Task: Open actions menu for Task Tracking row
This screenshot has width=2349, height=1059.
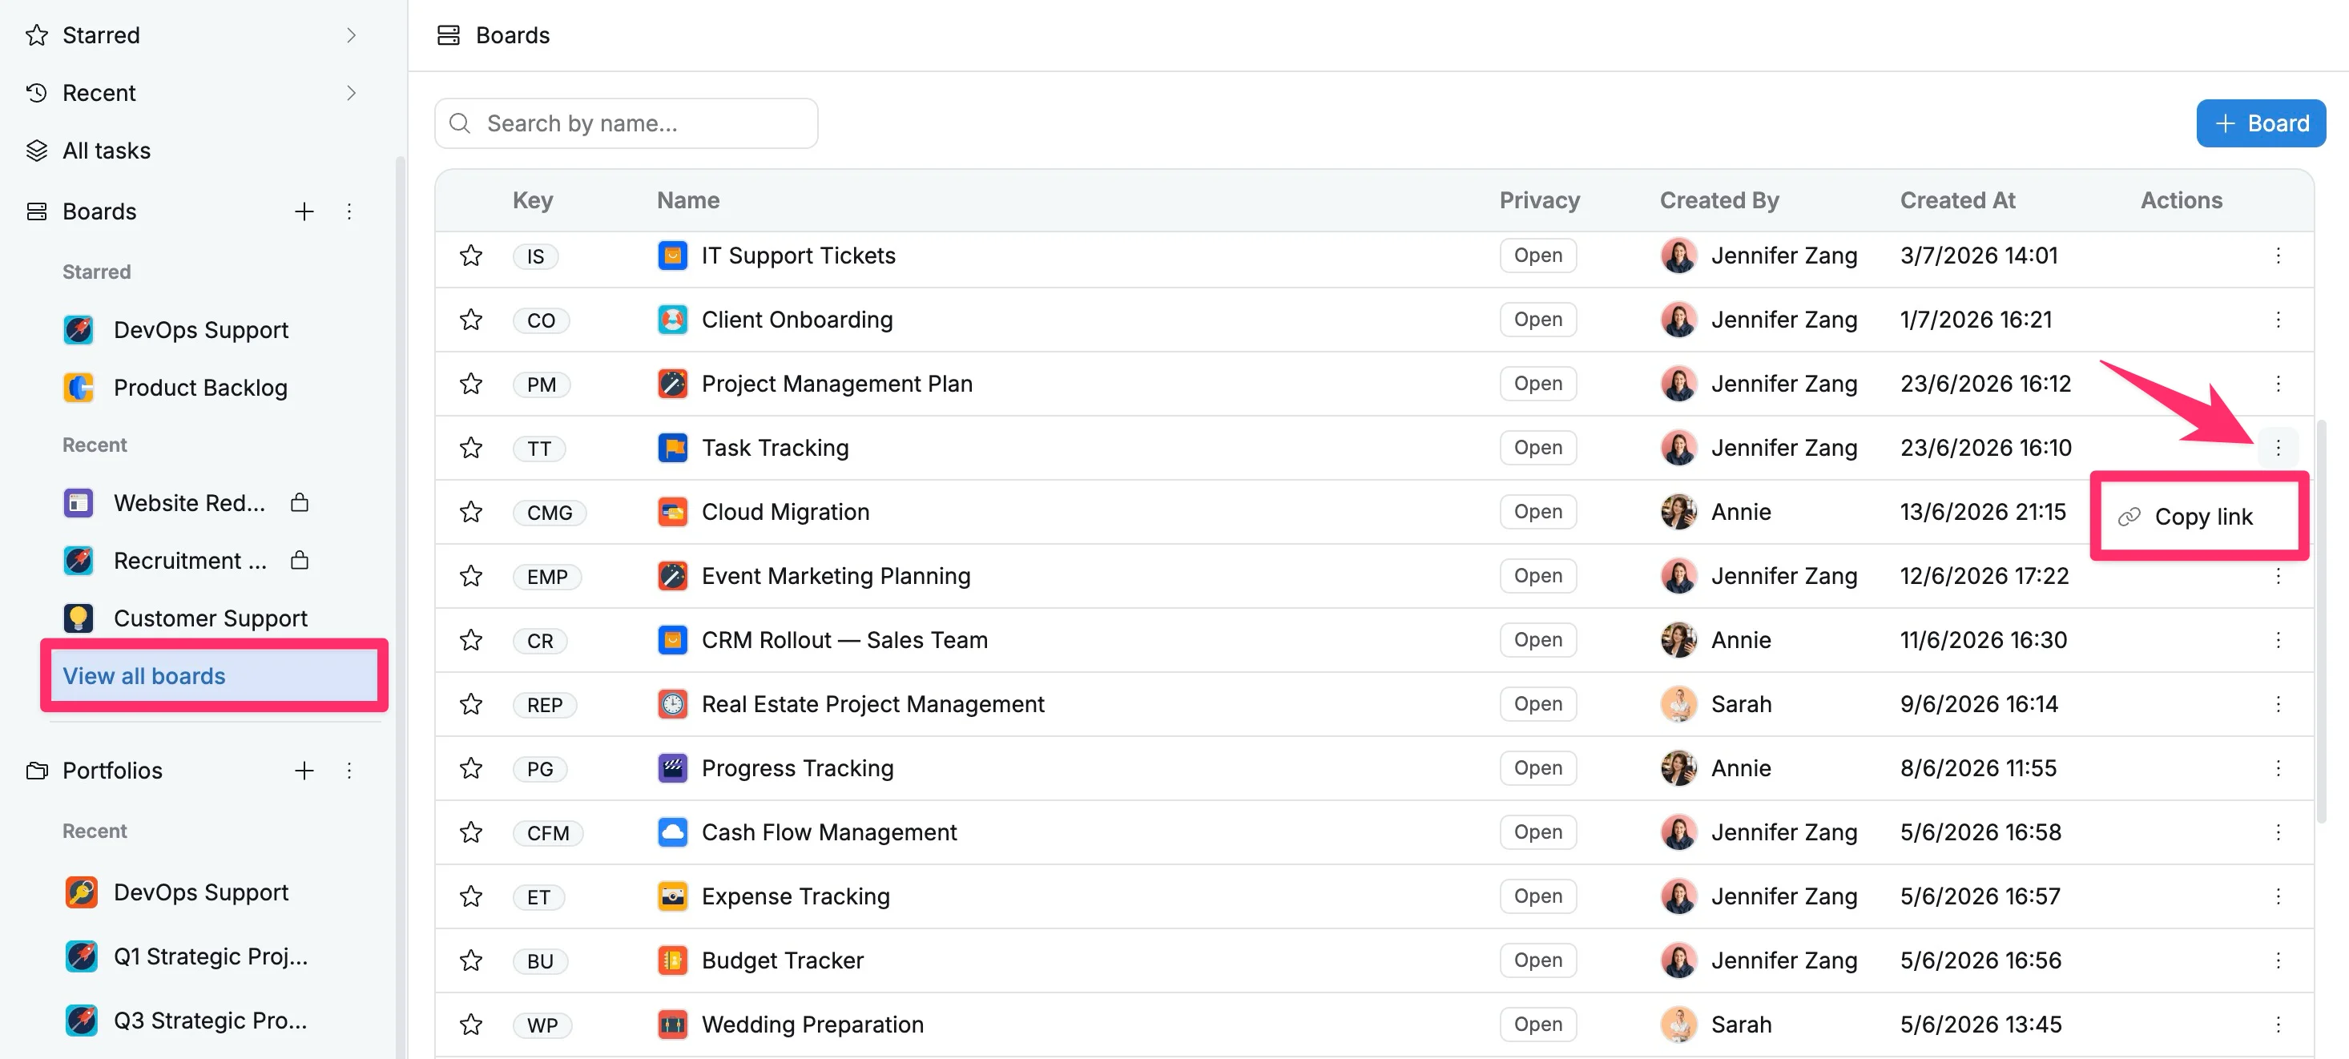Action: pyautogui.click(x=2277, y=448)
